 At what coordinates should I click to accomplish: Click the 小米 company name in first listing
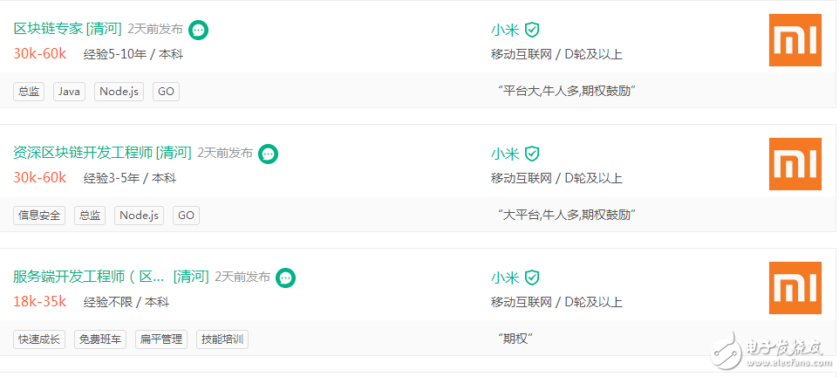(x=505, y=30)
